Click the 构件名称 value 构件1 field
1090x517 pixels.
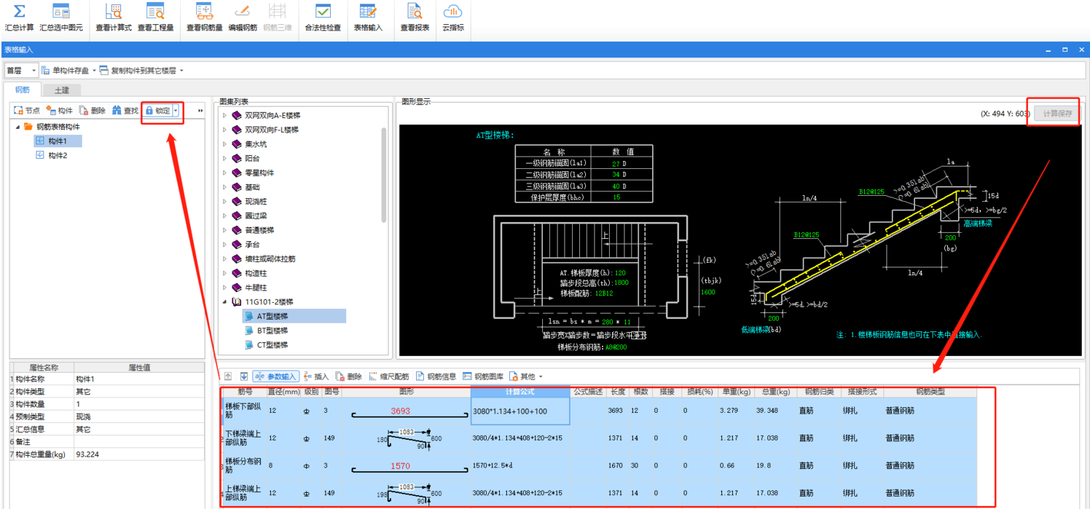139,379
